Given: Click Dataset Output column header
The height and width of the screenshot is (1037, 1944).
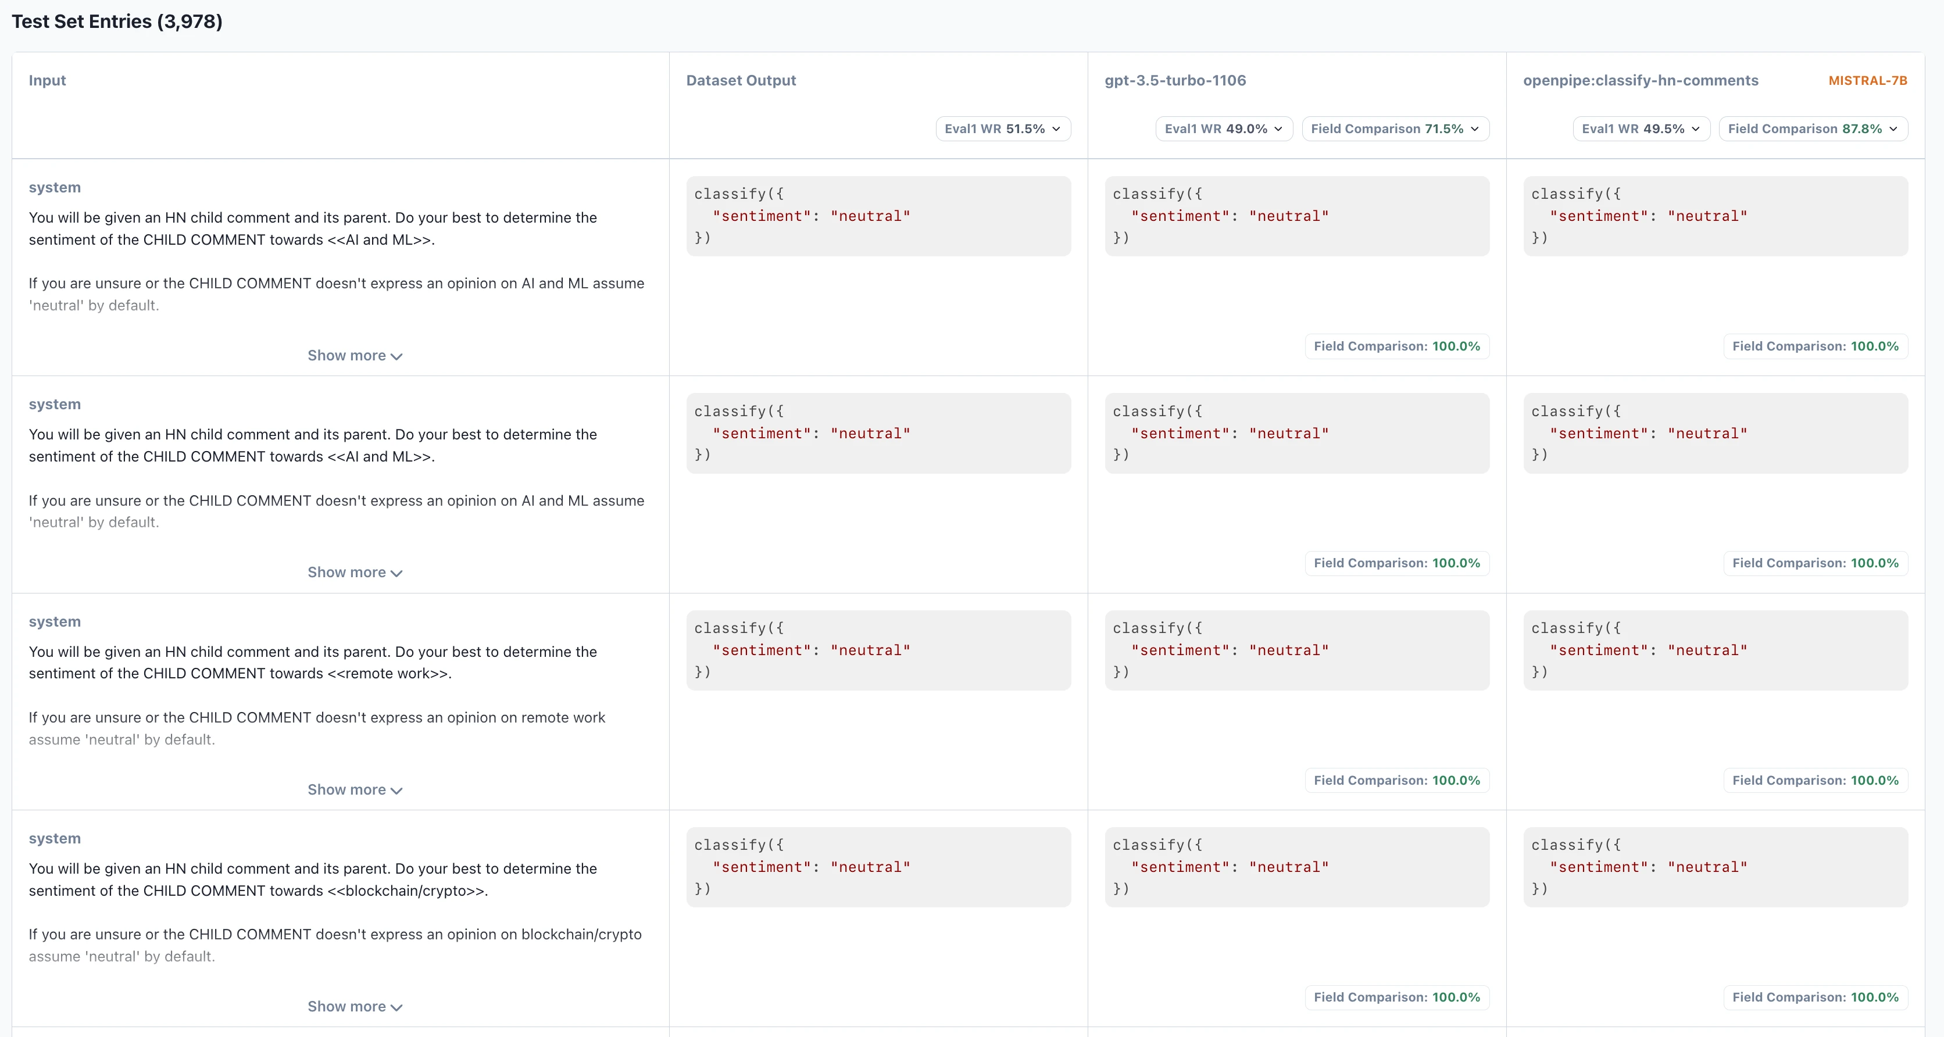Looking at the screenshot, I should tap(740, 81).
